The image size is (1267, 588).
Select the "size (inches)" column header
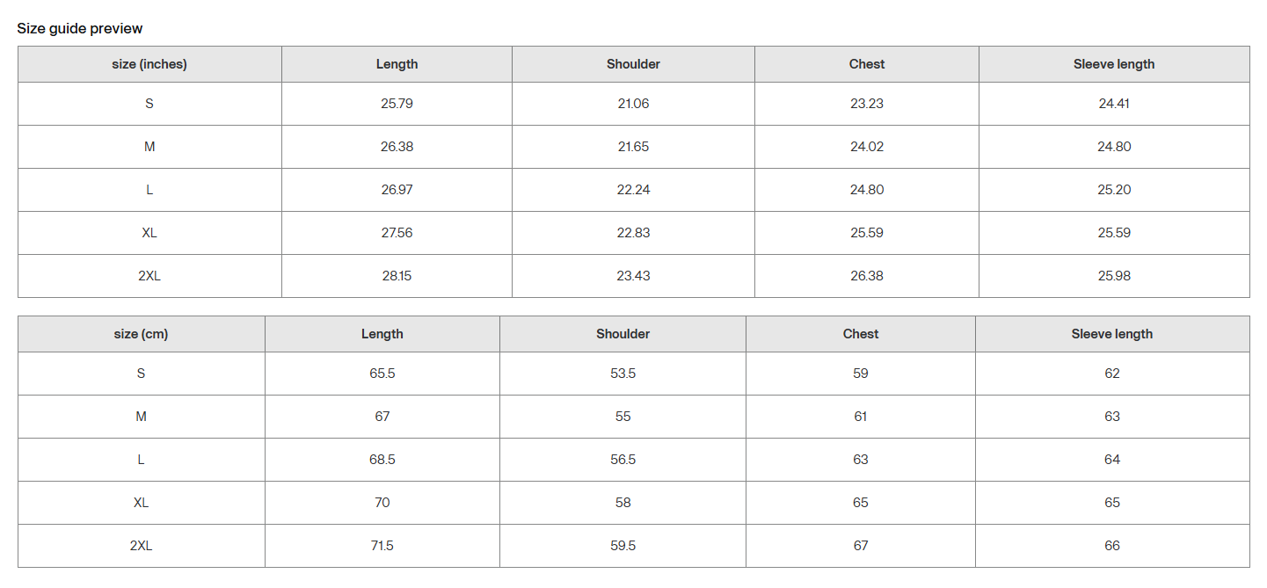(x=149, y=64)
